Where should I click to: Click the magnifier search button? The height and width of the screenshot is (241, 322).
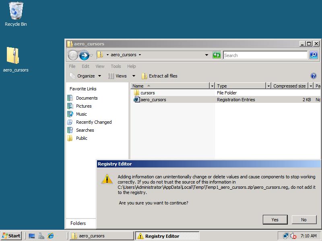(314, 55)
